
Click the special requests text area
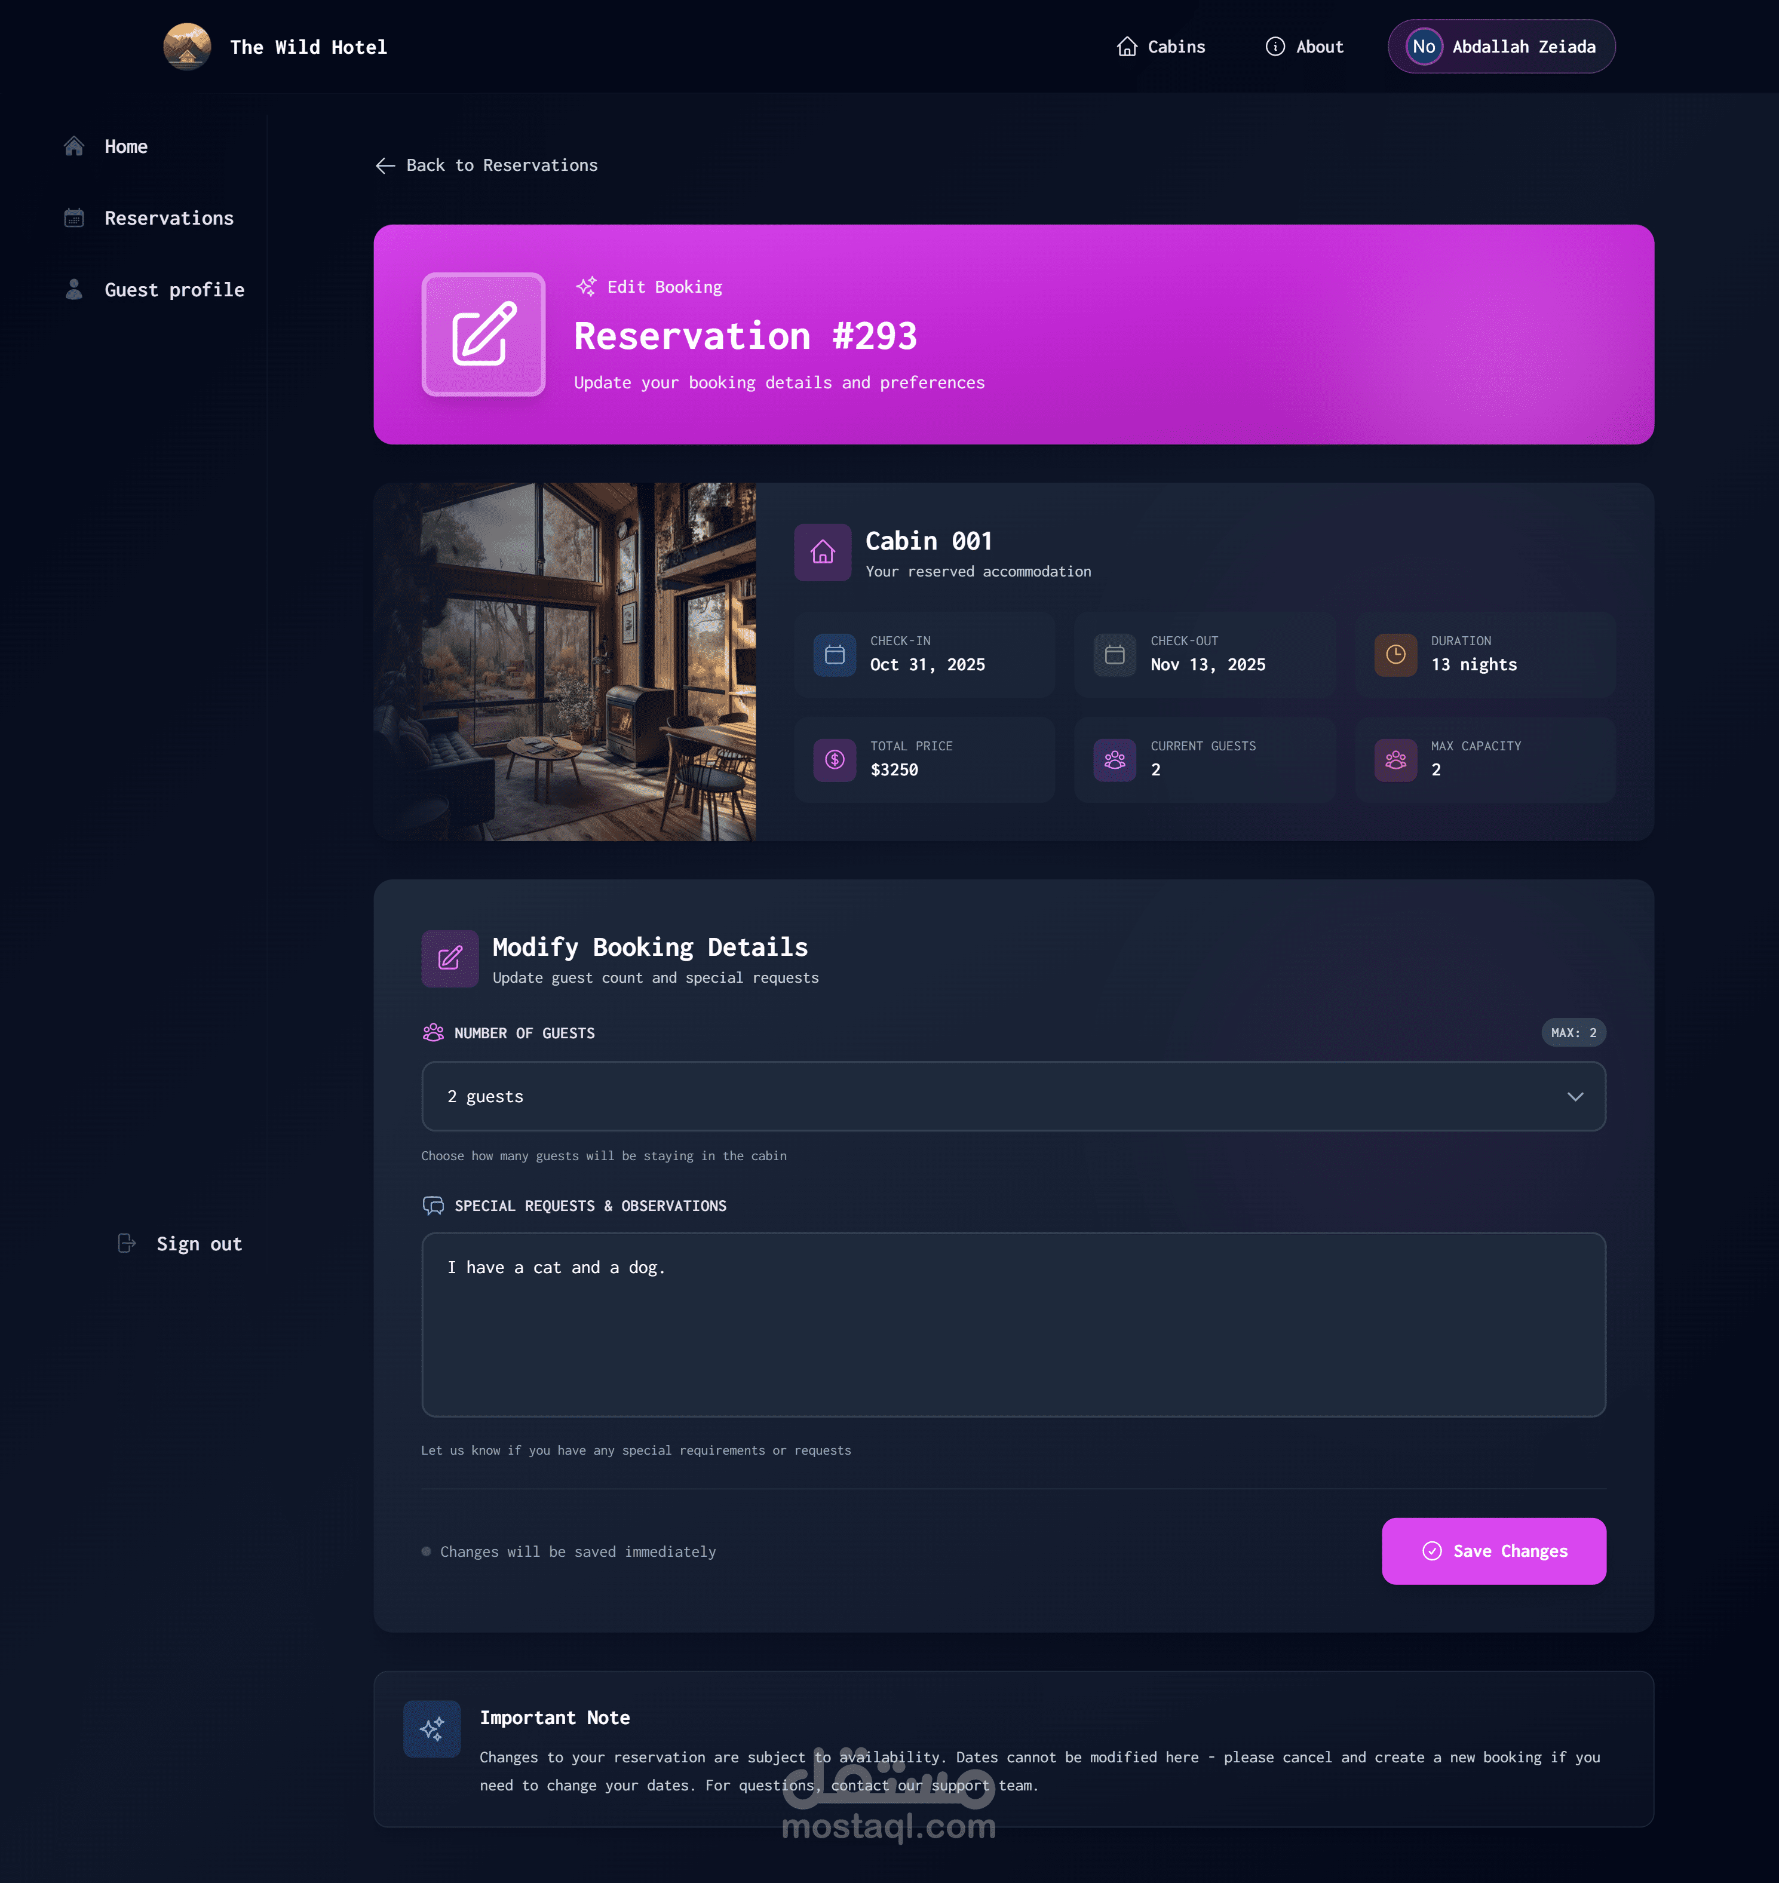[x=1013, y=1324]
